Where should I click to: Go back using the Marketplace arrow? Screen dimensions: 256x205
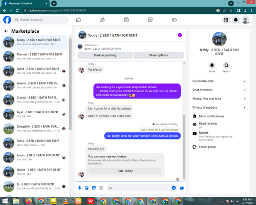[6, 31]
